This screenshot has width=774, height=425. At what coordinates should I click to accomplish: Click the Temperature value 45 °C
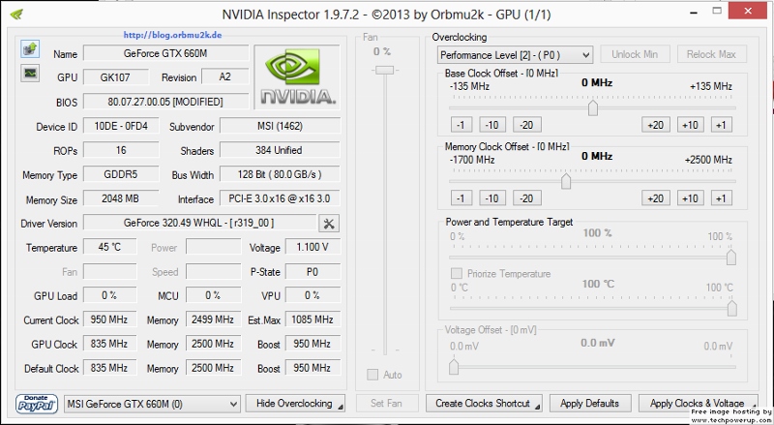pyautogui.click(x=109, y=247)
